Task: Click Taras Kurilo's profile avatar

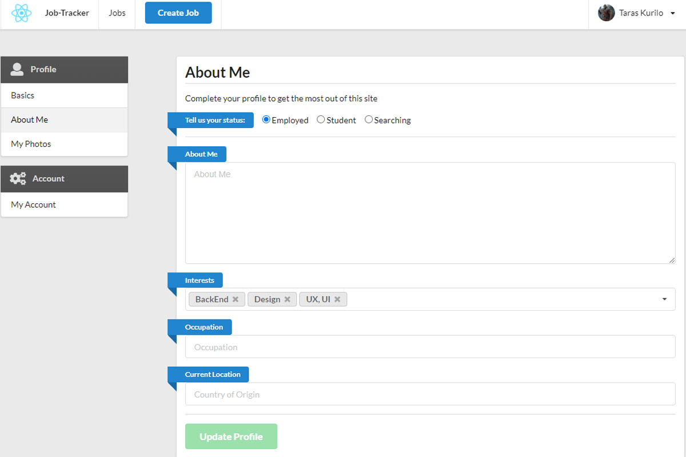Action: (606, 12)
